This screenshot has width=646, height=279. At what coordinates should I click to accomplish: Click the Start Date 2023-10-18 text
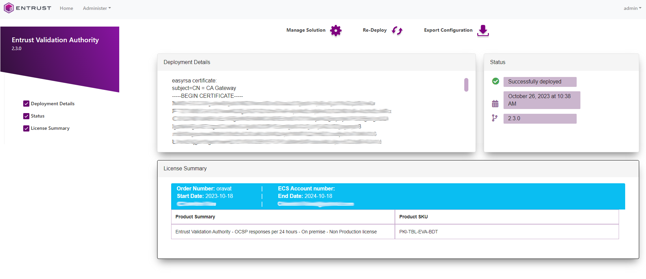pos(205,196)
